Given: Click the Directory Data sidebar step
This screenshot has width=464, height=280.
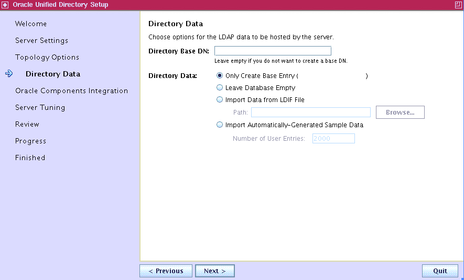Looking at the screenshot, I should [x=53, y=74].
